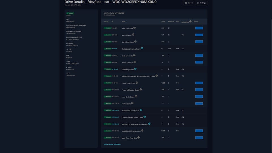Click the Spin Retry Count row name
Viewport: 272px width, 153px height.
tap(128, 70)
